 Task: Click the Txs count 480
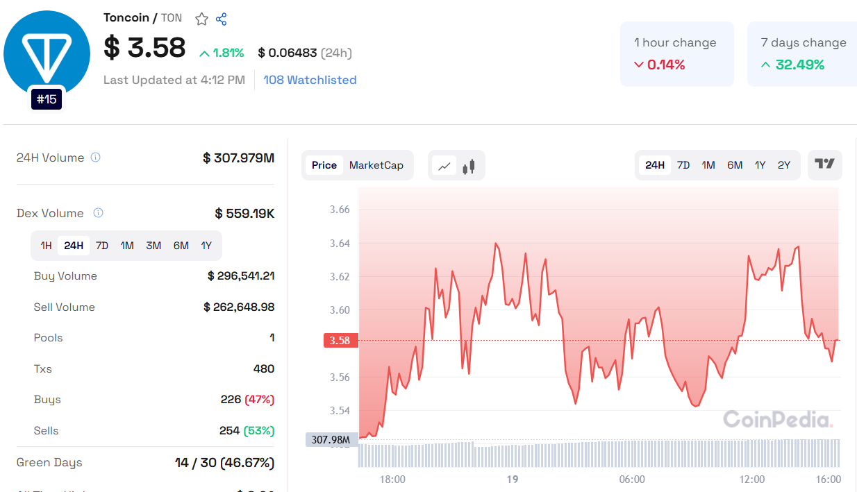click(264, 368)
